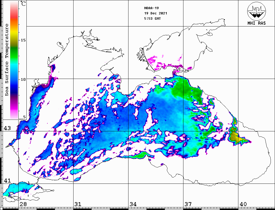Click the 'Sea Surface Temperature' vertical title
This screenshot has height=210, width=275.
click(7, 60)
